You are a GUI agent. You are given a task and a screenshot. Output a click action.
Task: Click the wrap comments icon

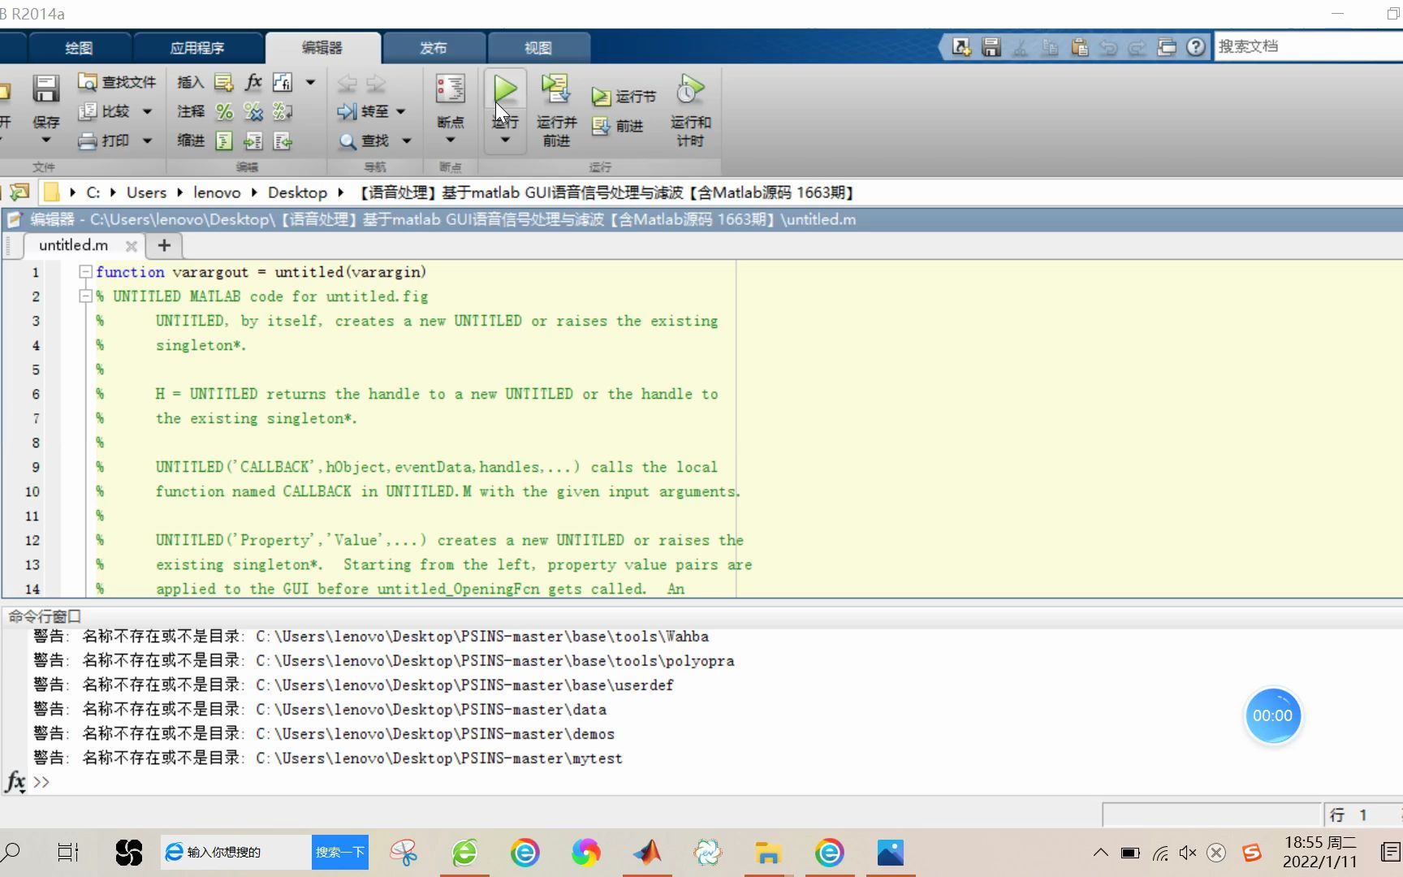pyautogui.click(x=283, y=111)
